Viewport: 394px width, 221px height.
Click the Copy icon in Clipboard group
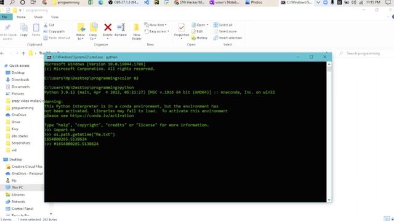[23, 28]
